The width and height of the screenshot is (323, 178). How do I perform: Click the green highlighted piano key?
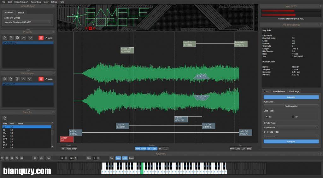point(142,168)
